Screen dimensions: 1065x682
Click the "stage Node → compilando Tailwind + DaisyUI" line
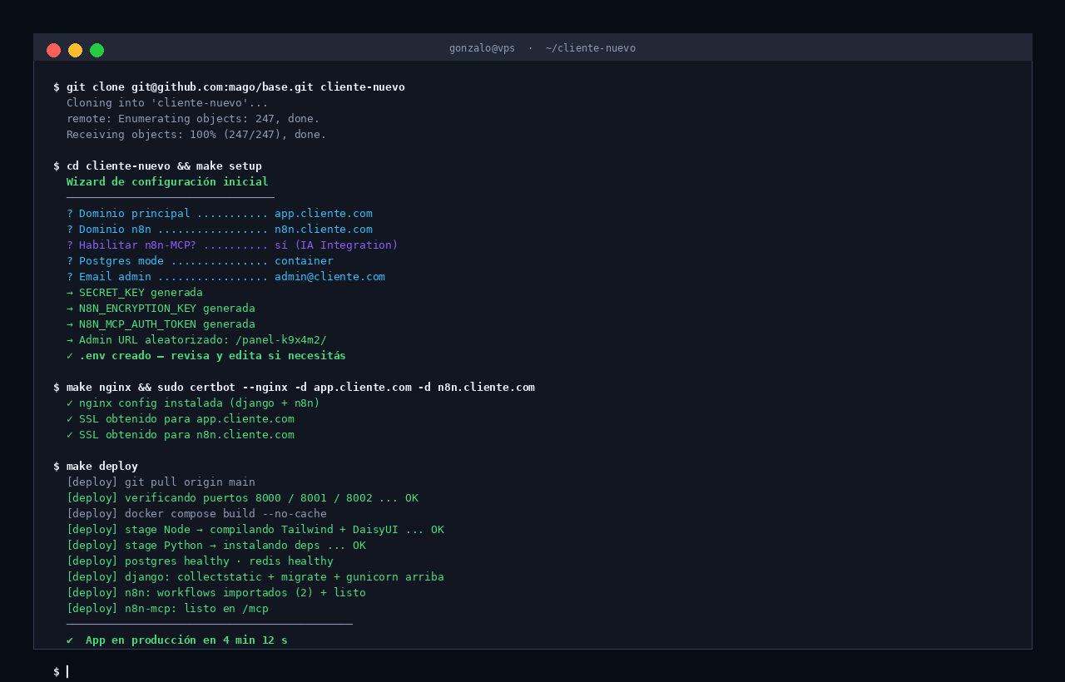[x=255, y=530]
